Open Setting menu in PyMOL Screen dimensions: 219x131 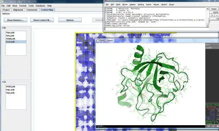(141, 4)
